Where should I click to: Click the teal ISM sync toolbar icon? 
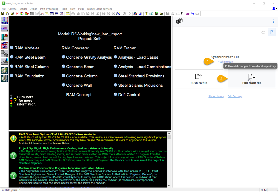click(151, 13)
